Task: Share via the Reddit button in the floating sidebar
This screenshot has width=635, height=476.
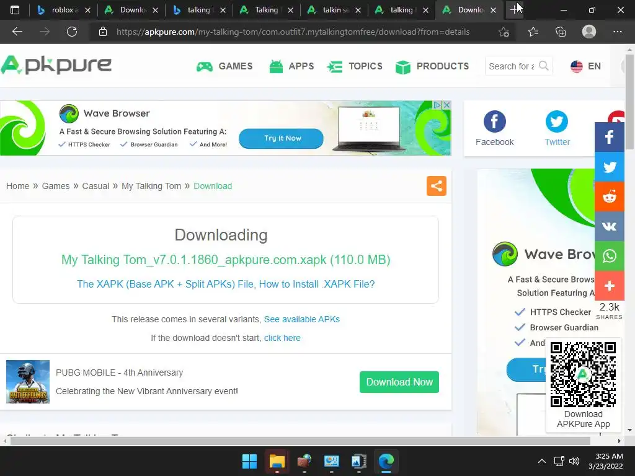Action: coord(609,196)
